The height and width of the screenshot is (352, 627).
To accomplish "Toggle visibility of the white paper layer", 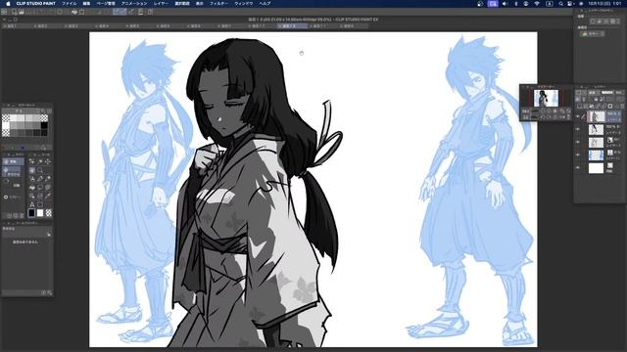I will coord(577,167).
